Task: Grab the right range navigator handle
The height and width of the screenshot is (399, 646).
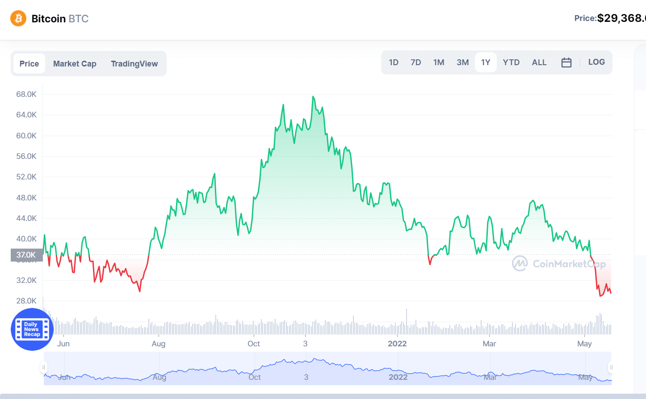Action: (x=611, y=367)
